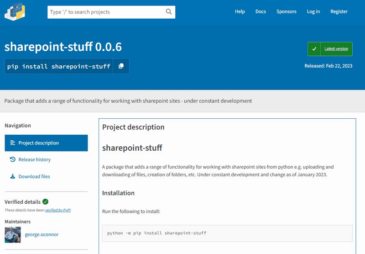Click the Navigation sidebar heading

pos(18,125)
